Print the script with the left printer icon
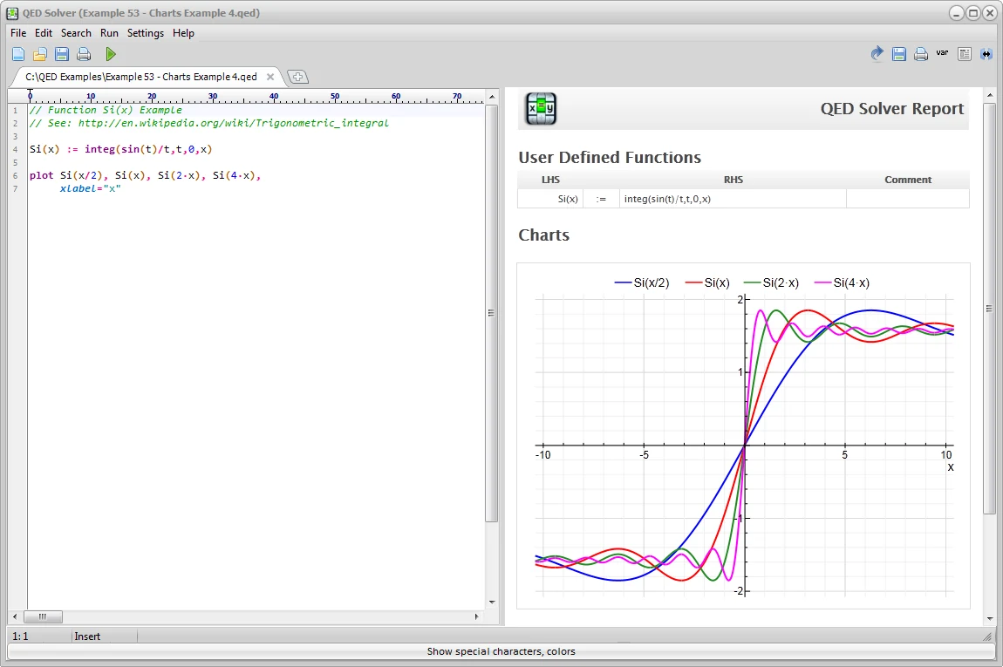This screenshot has width=1003, height=667. click(x=84, y=54)
